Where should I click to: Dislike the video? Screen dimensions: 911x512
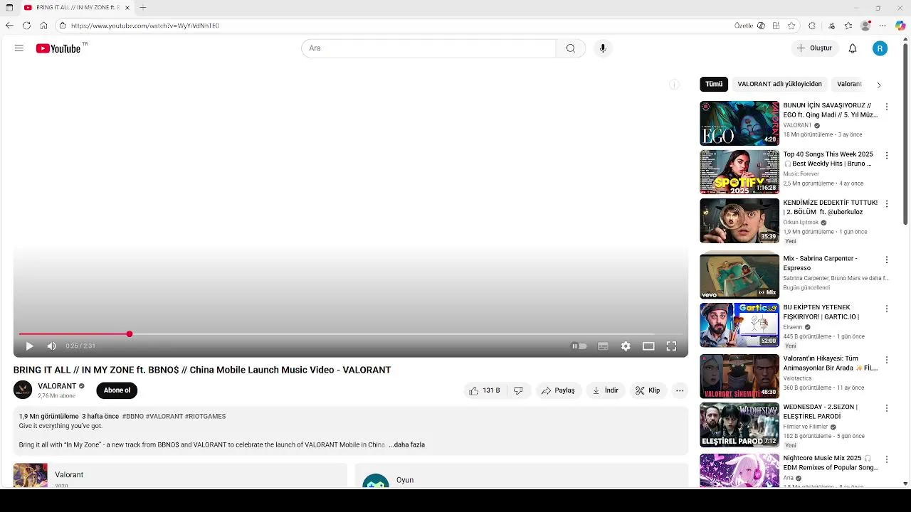click(518, 390)
